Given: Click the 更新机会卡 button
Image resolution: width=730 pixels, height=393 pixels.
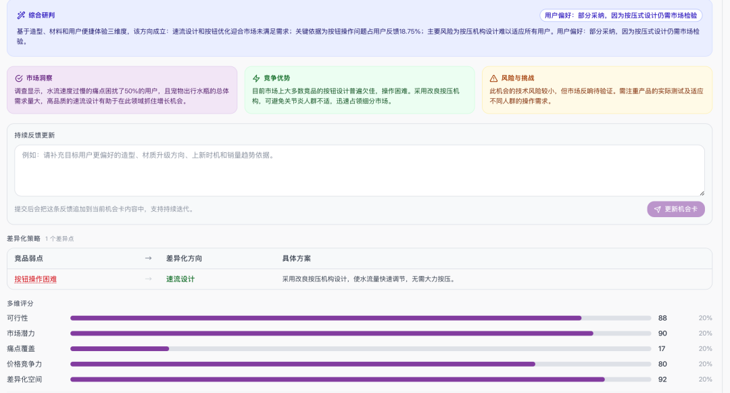Looking at the screenshot, I should point(675,209).
